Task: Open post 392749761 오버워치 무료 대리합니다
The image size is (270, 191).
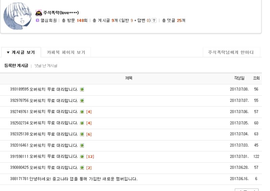Action: point(44,112)
